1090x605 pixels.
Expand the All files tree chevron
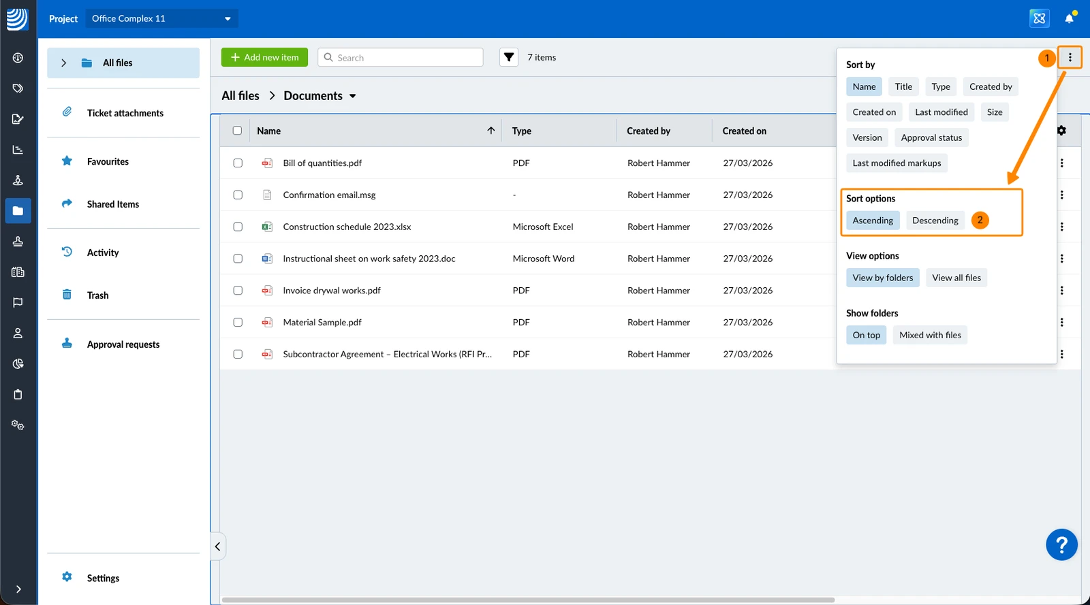coord(64,63)
